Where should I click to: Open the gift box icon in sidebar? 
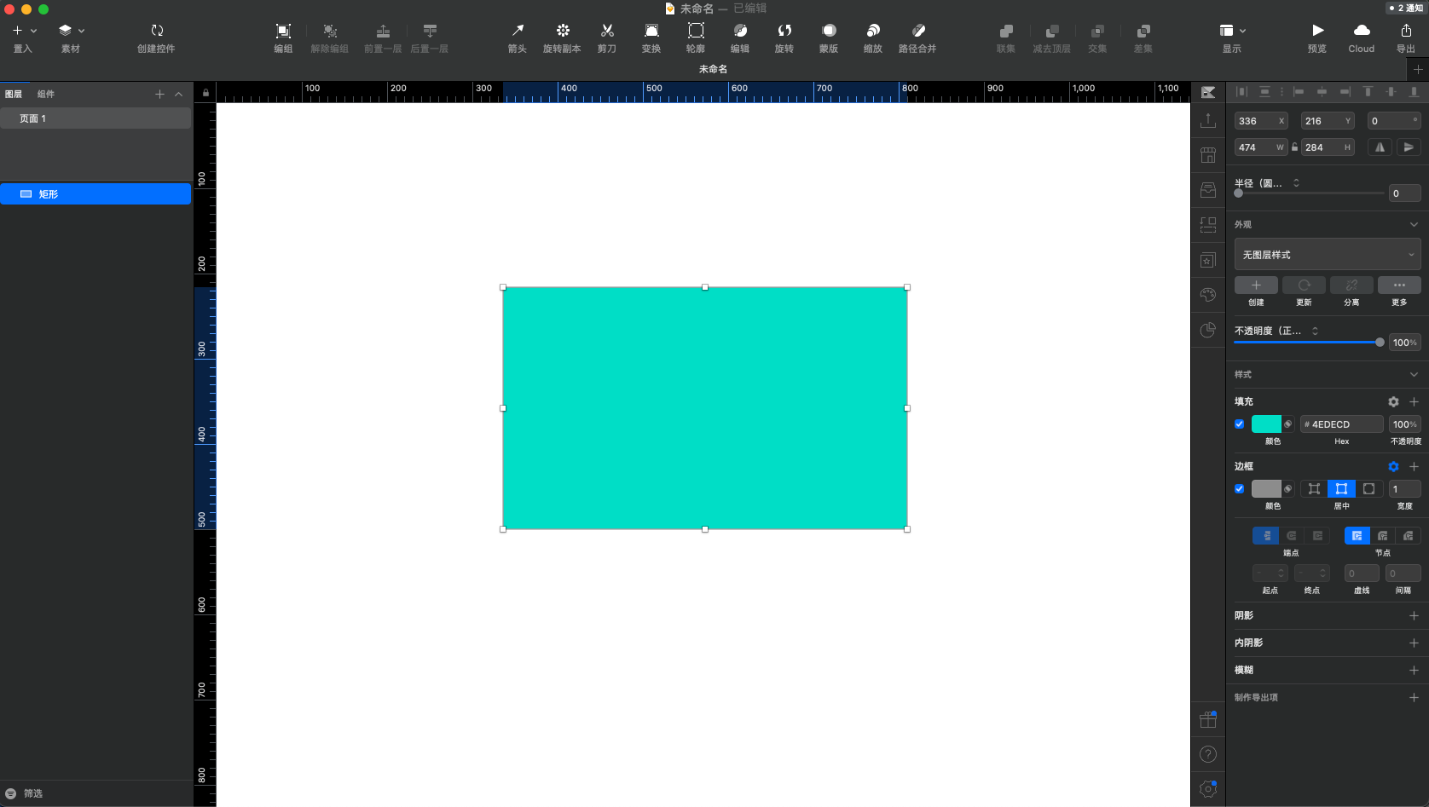1208,719
